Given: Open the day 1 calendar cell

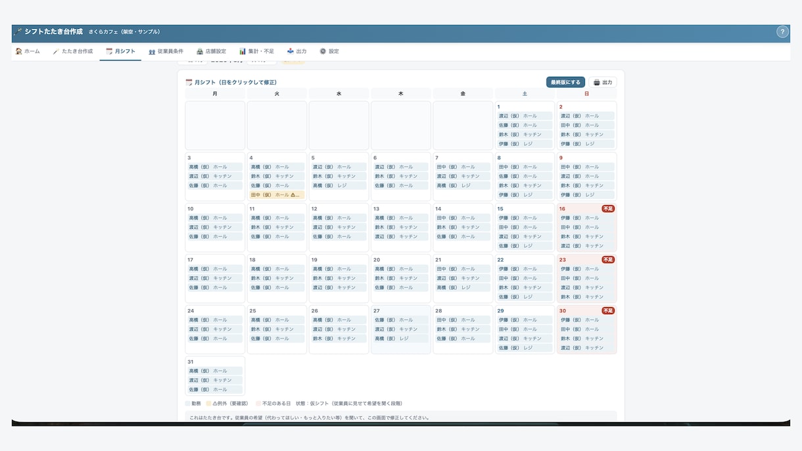Looking at the screenshot, I should click(x=525, y=125).
